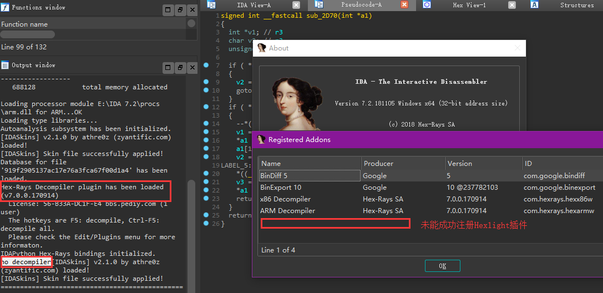Click the Functions window f icon
603x293 pixels.
(x=5, y=7)
